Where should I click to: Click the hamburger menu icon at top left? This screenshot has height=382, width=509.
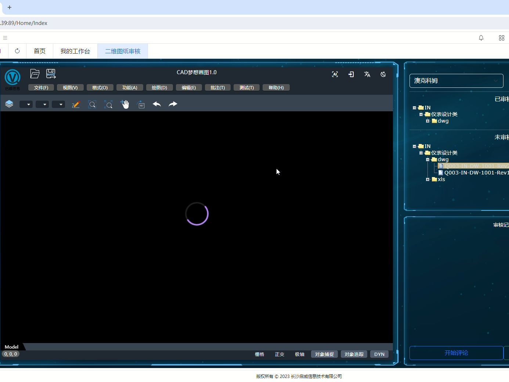coord(5,38)
